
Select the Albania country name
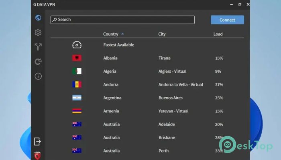pyautogui.click(x=110, y=58)
